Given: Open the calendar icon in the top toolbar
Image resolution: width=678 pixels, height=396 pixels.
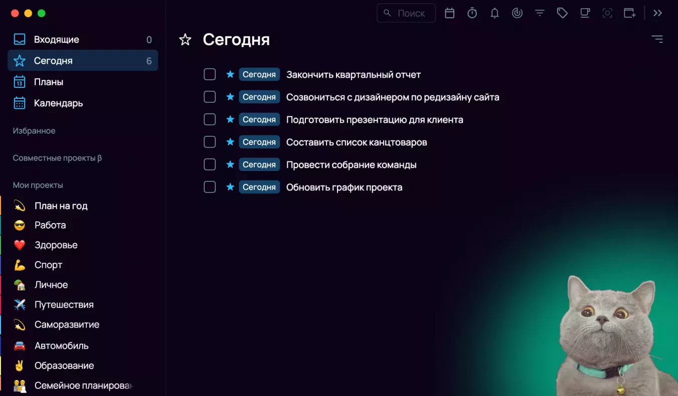Looking at the screenshot, I should (450, 13).
